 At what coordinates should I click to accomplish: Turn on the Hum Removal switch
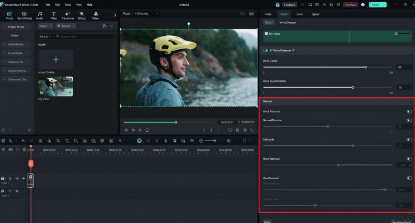(409, 159)
